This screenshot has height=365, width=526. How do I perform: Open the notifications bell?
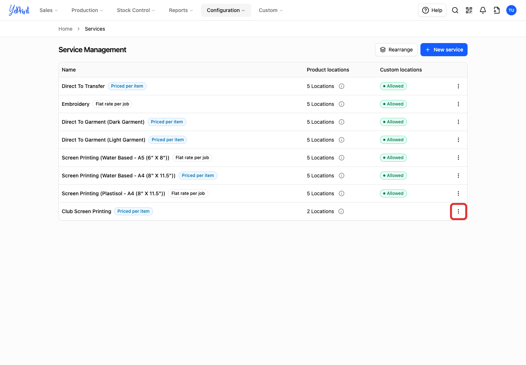[483, 10]
